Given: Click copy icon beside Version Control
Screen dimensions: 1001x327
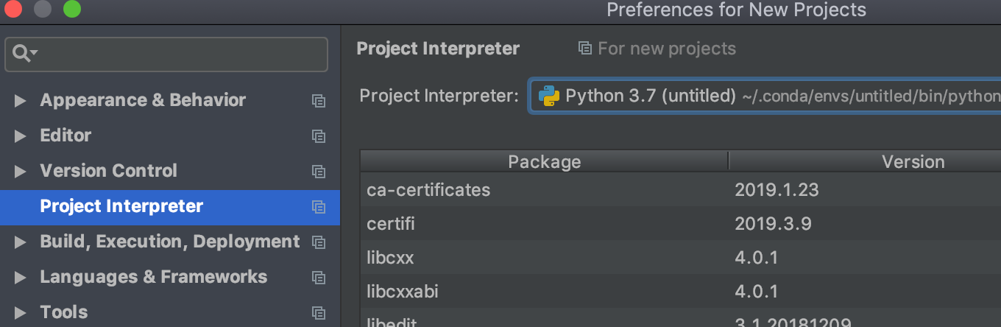Looking at the screenshot, I should pyautogui.click(x=319, y=172).
